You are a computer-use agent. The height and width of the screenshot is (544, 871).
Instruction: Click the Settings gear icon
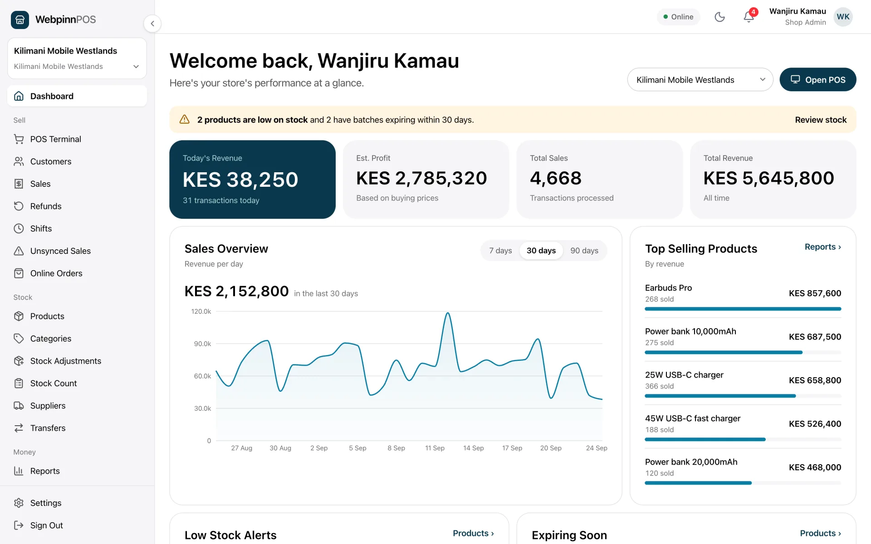19,503
